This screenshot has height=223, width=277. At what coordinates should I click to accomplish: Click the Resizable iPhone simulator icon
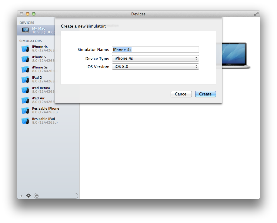point(25,111)
